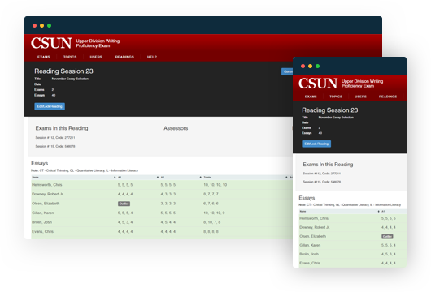Click the yellow minimize dot on front window

click(310, 66)
